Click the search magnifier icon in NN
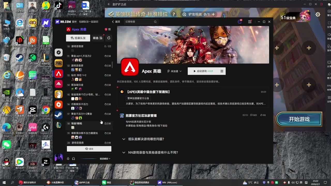Image resolution: width=331 pixels, height=186 pixels. pos(155,22)
